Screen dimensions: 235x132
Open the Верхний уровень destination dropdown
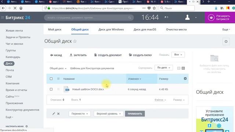click(x=109, y=114)
